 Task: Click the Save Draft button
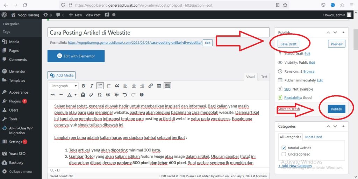click(288, 44)
